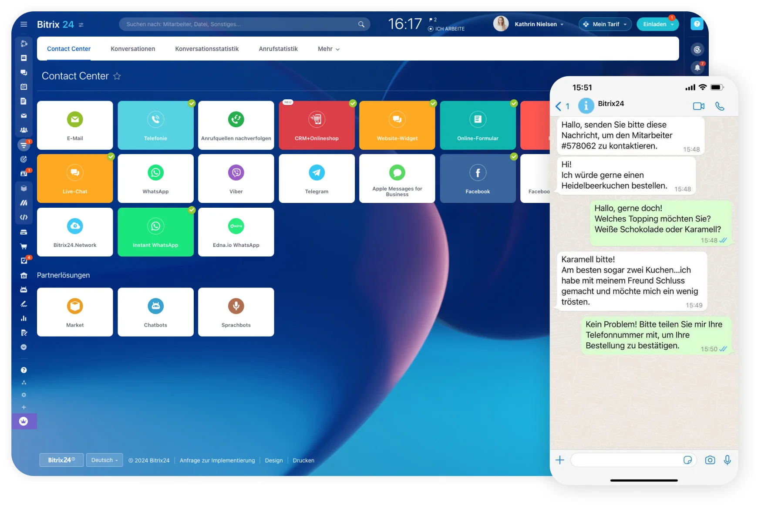The width and height of the screenshot is (761, 506).
Task: Tap the camera icon in the chat bar
Action: (710, 460)
